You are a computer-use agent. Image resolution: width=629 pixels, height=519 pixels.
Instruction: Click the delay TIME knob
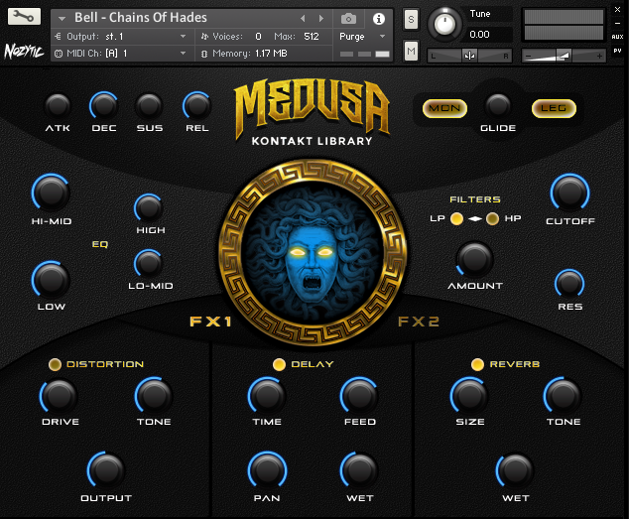point(267,396)
